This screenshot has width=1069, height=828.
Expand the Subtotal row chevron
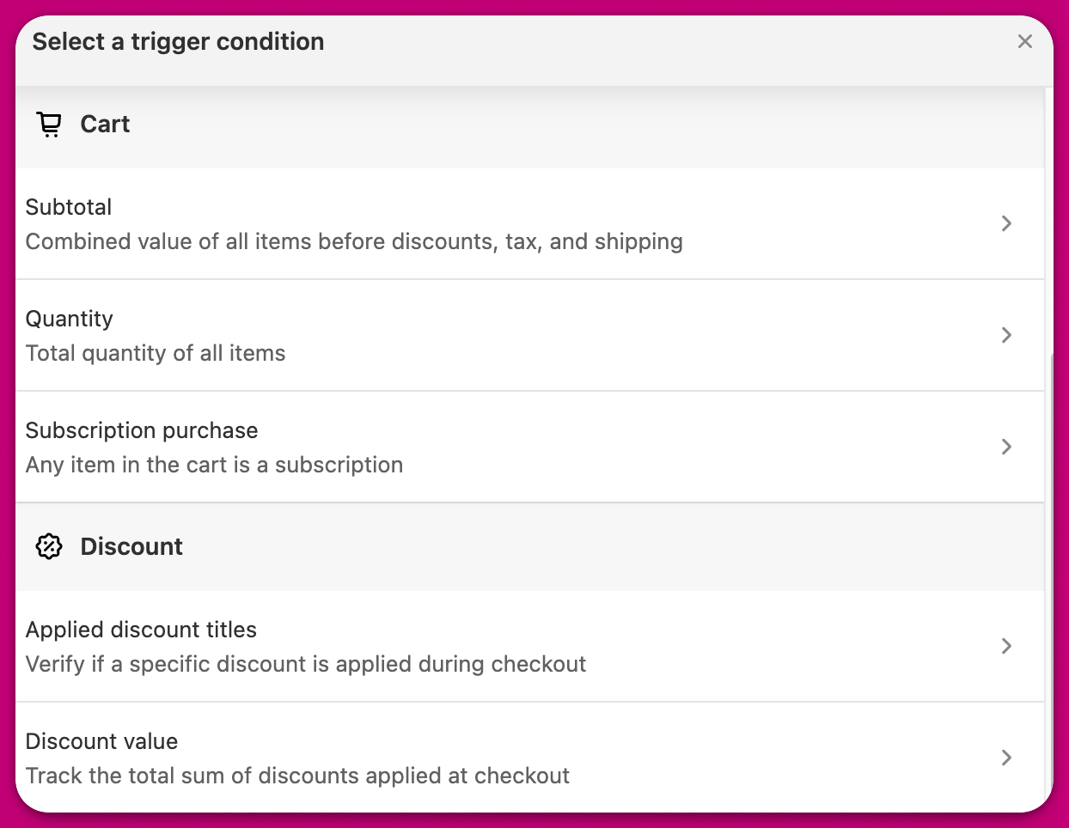click(x=1006, y=223)
